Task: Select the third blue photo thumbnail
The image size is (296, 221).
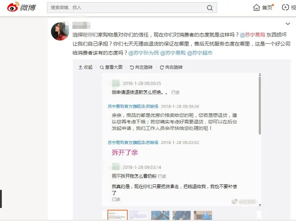Action: click(160, 215)
